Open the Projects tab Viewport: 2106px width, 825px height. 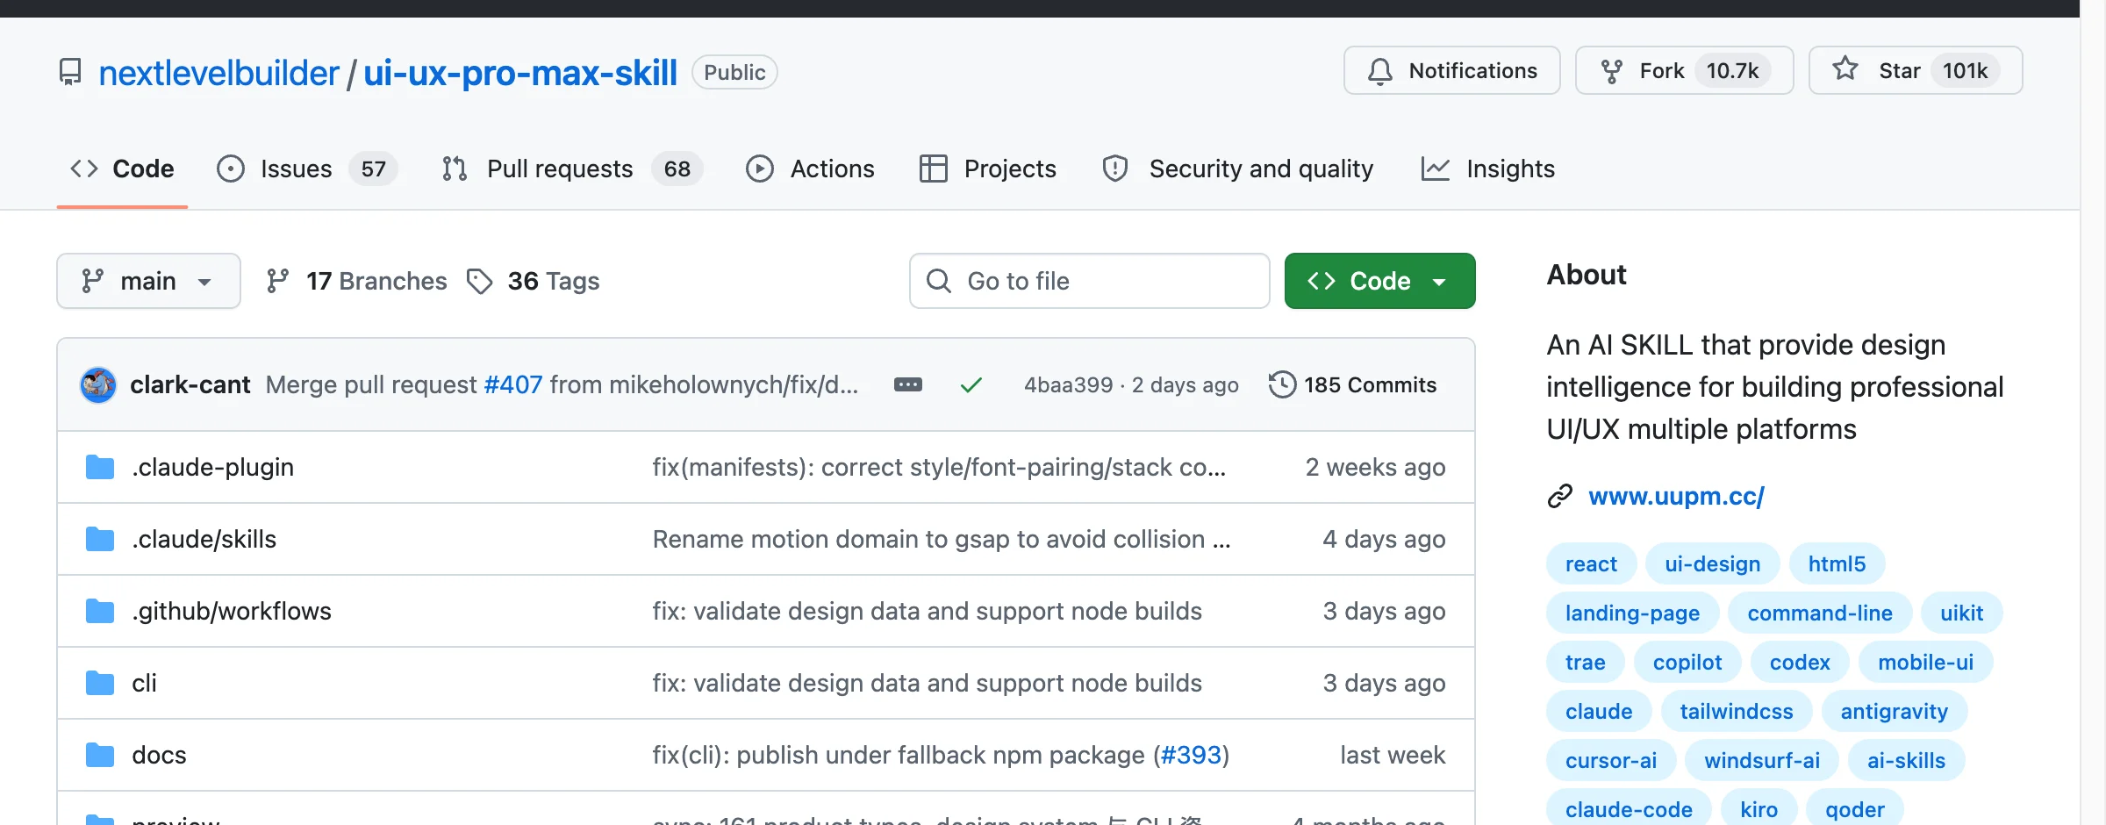tap(988, 169)
